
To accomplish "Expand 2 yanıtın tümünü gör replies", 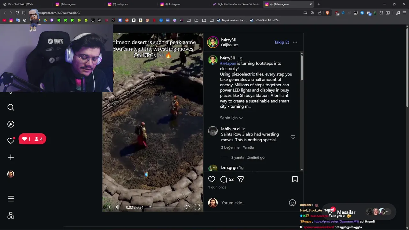I will (x=248, y=157).
